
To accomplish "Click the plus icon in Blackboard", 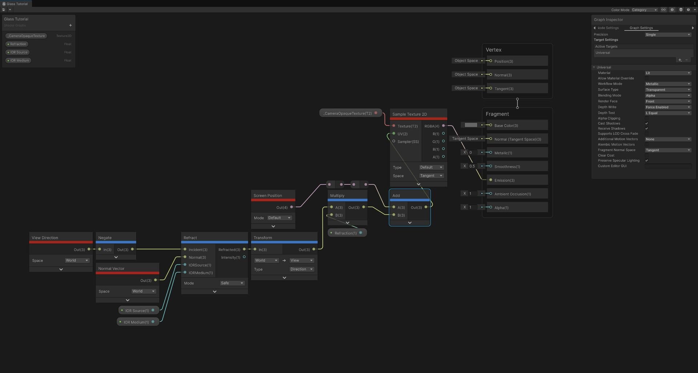I will click(71, 25).
